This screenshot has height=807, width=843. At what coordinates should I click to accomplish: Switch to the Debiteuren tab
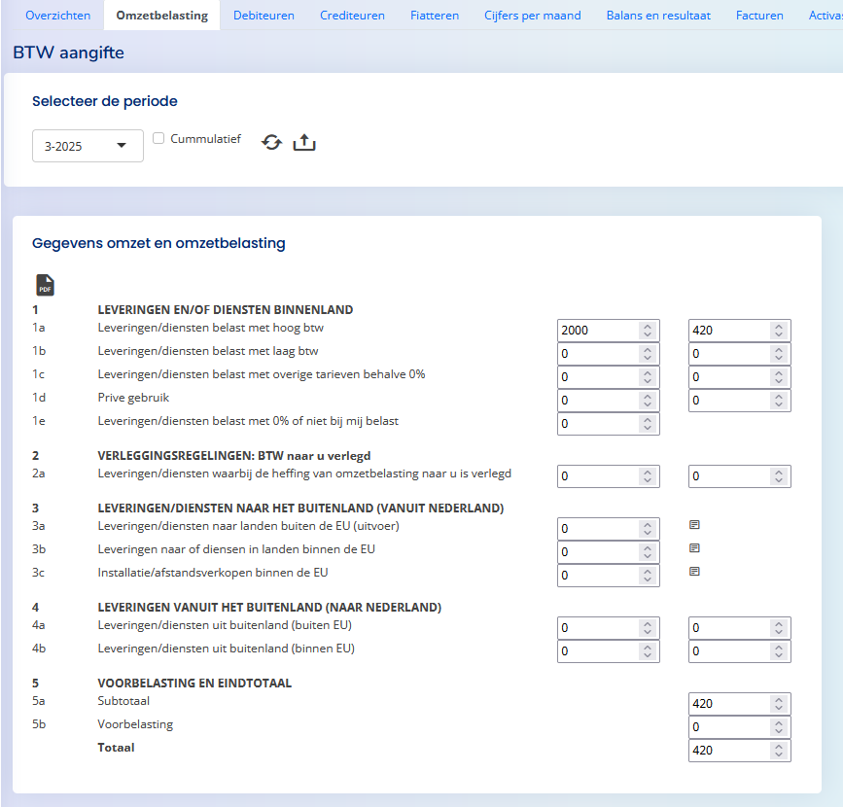coord(263,16)
